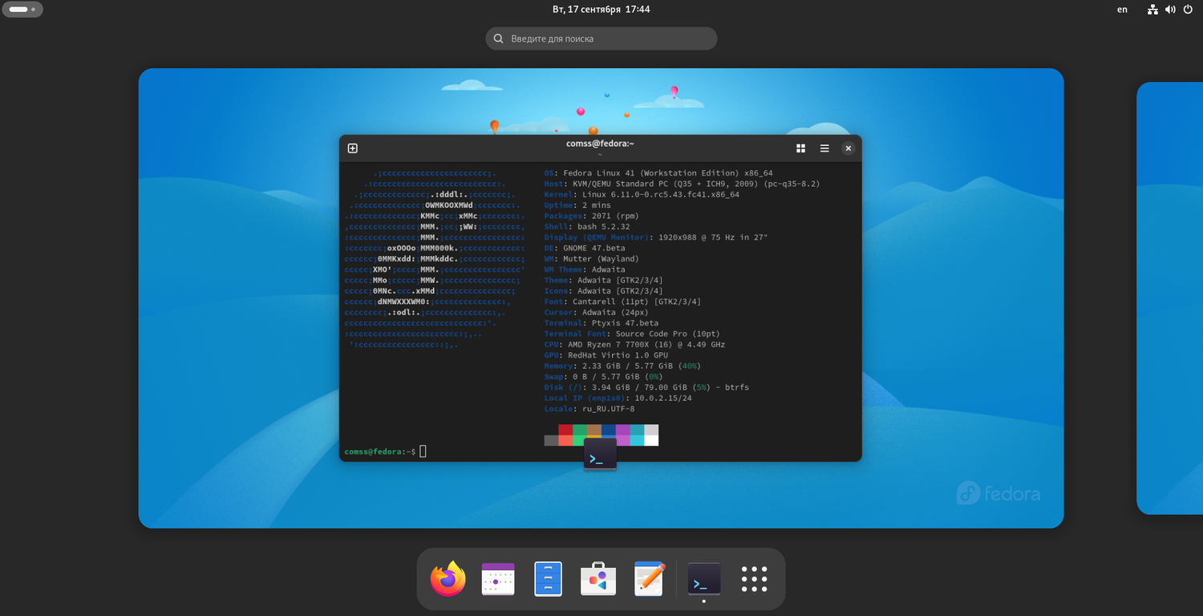Click the workspace indicator pill in top bar
The image size is (1203, 616).
click(x=22, y=10)
